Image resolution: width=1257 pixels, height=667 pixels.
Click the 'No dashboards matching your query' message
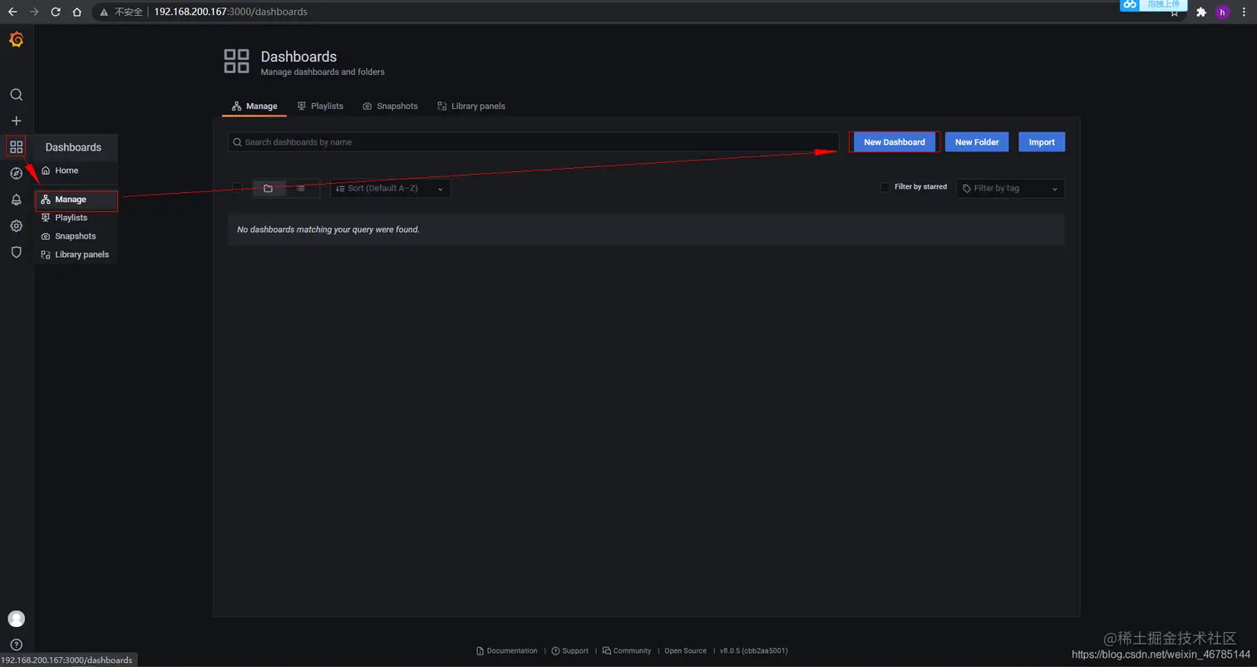pyautogui.click(x=328, y=230)
